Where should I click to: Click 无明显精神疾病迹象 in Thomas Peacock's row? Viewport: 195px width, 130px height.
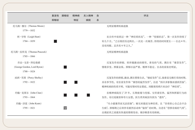117,52
